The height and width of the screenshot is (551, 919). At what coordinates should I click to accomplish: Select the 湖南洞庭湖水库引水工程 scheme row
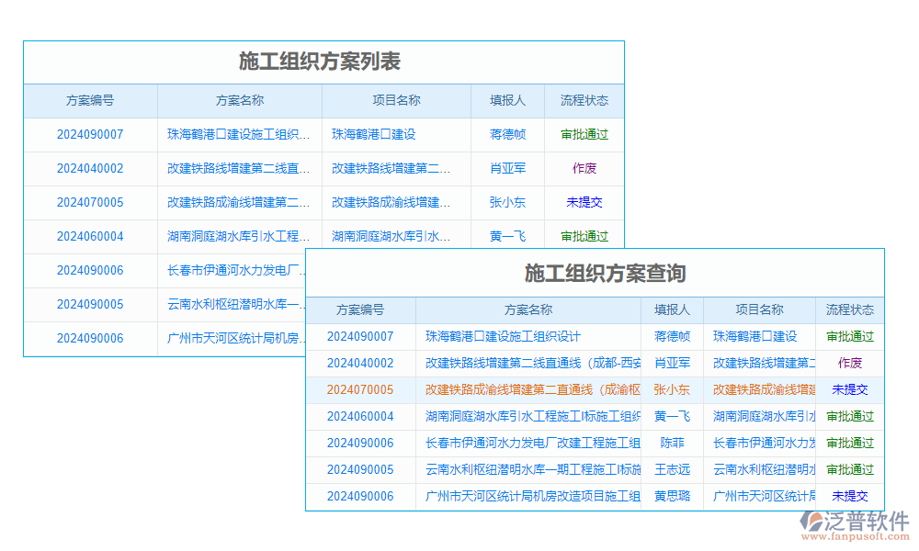click(528, 416)
